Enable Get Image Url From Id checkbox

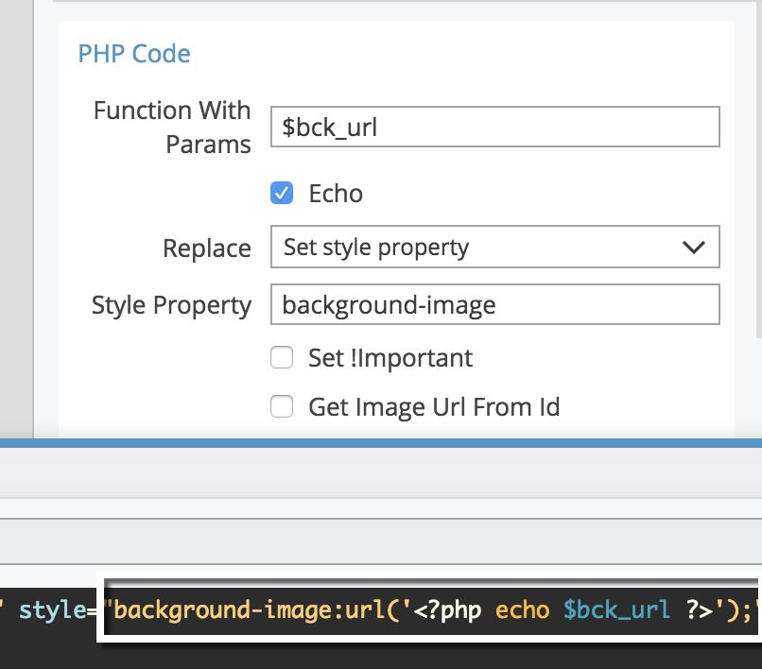[x=282, y=406]
